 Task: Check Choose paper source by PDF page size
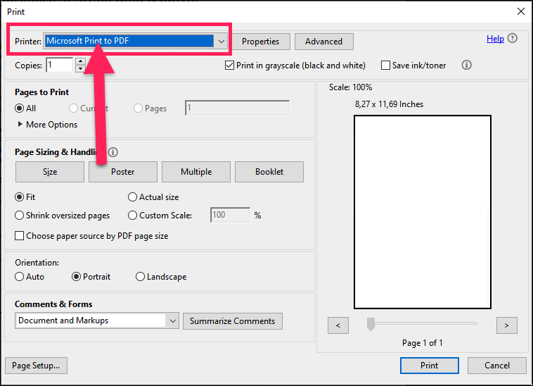(20, 236)
